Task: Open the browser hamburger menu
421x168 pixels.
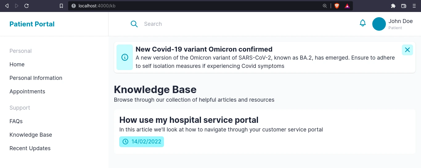Action: click(x=414, y=6)
